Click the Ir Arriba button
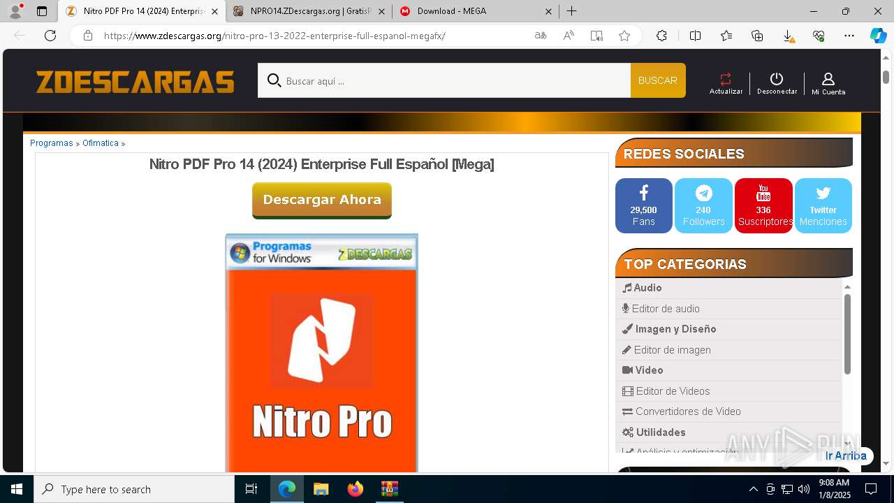The height and width of the screenshot is (503, 894). coord(845,455)
